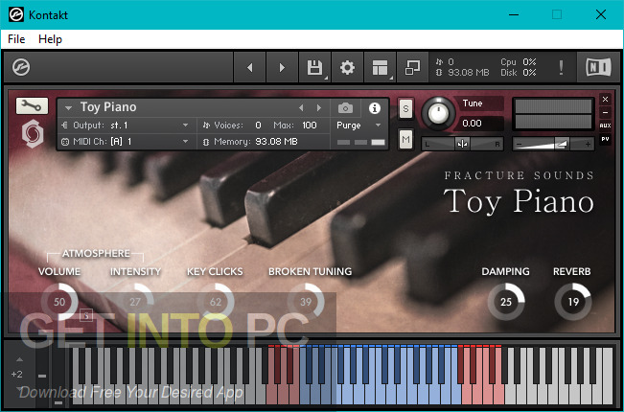Click the pan slider center handle
The width and height of the screenshot is (624, 412).
[462, 144]
